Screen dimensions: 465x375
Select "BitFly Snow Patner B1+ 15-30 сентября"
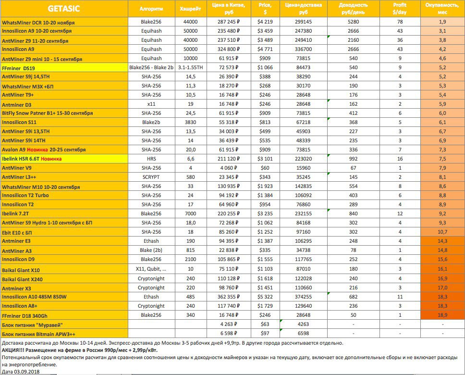(x=64, y=113)
